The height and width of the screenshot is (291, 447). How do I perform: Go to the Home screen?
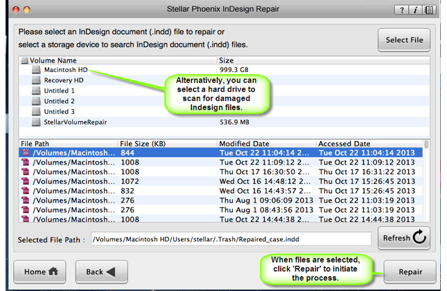coord(40,272)
